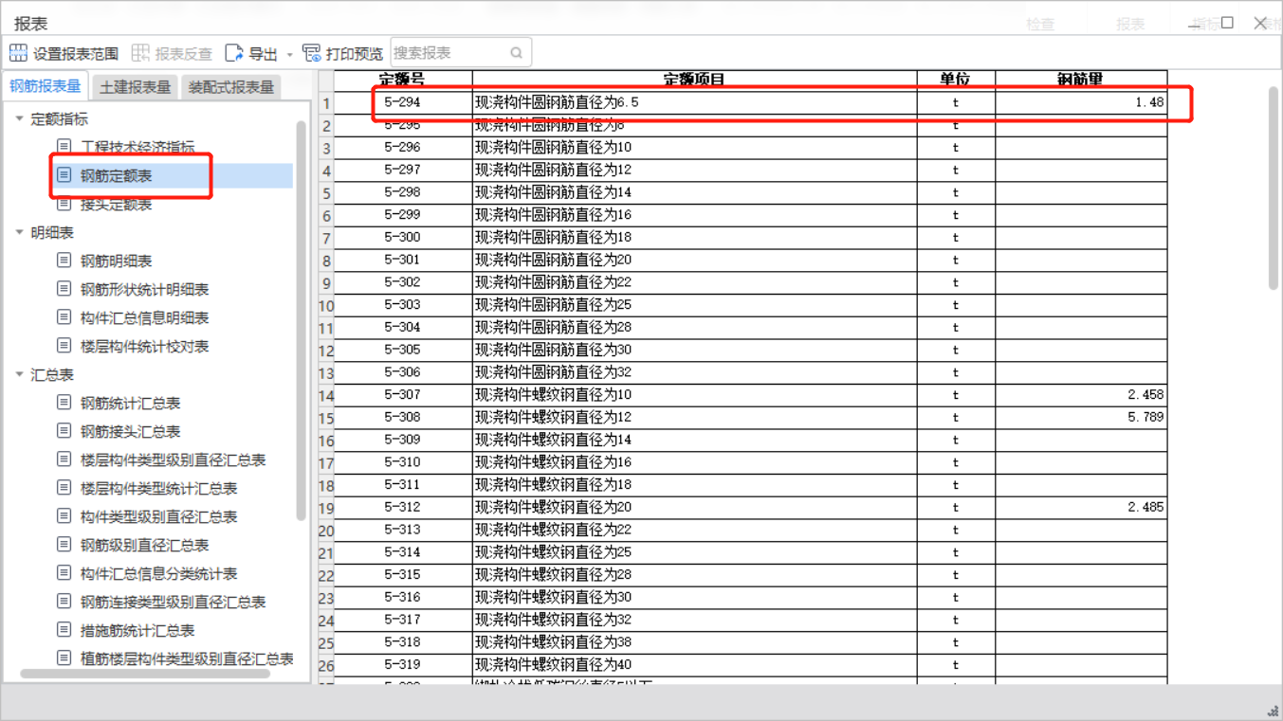The image size is (1283, 721).
Task: Click the 钢筋量 column header
Action: 1081,80
